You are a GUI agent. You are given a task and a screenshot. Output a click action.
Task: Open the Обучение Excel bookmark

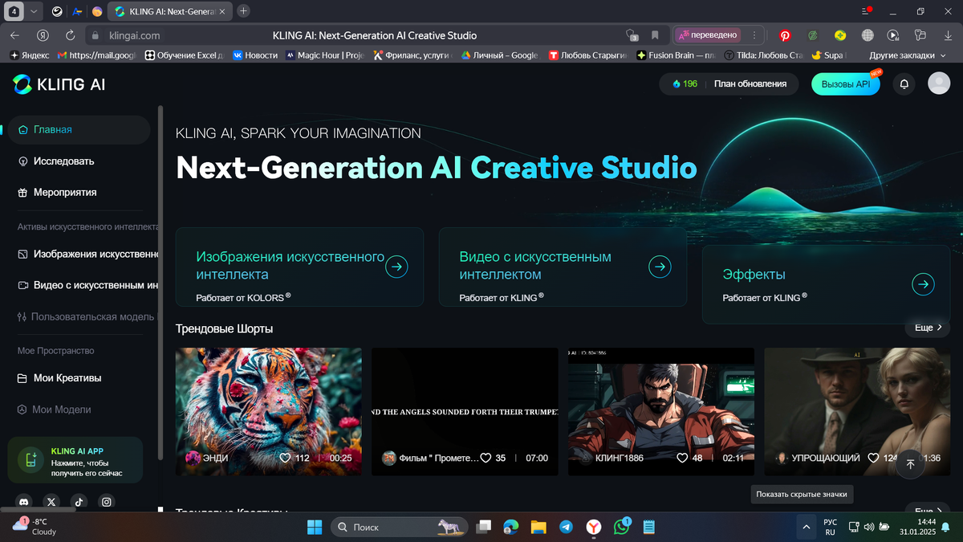[x=183, y=55]
